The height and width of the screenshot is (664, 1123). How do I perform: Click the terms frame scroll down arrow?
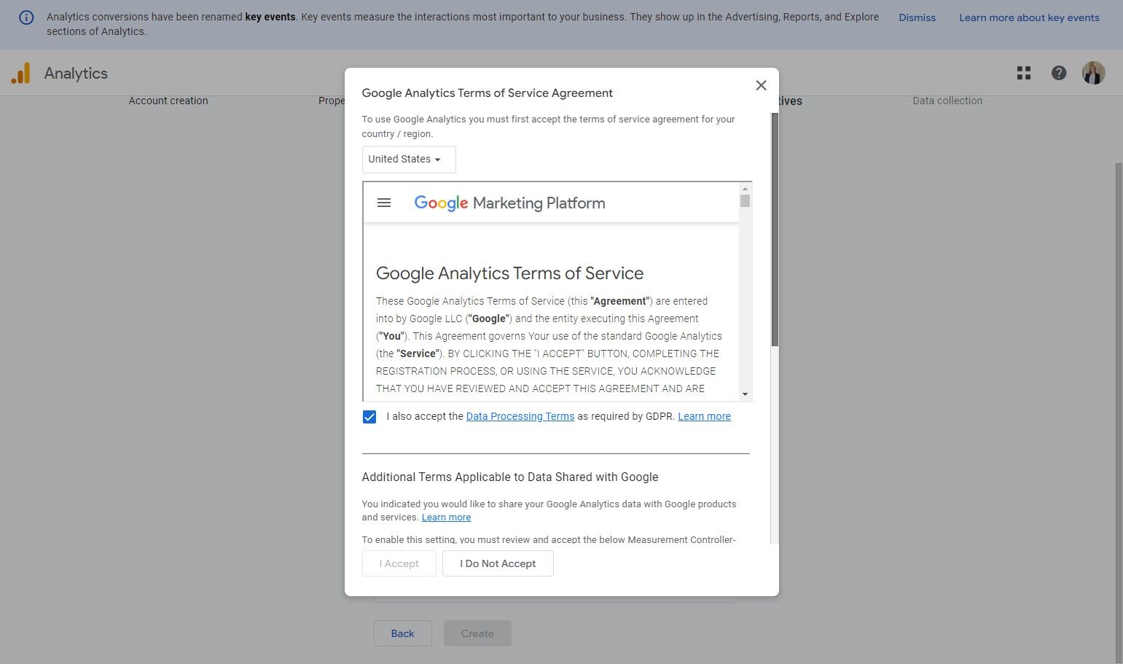[745, 394]
